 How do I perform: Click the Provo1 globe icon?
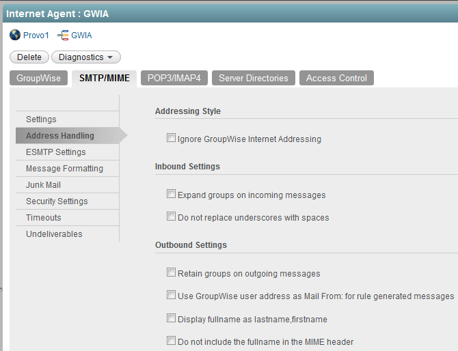tap(15, 35)
